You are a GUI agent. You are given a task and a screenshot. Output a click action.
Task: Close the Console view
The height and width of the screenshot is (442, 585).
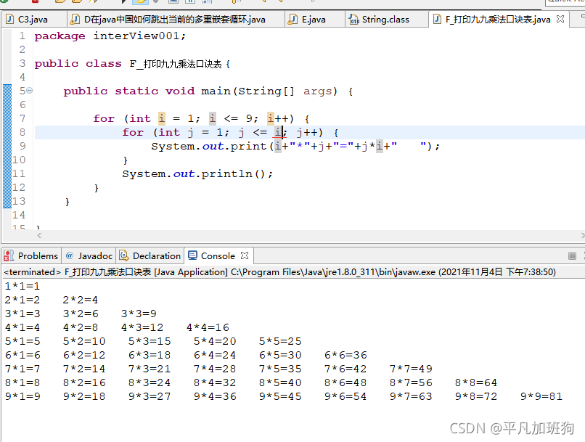[245, 255]
